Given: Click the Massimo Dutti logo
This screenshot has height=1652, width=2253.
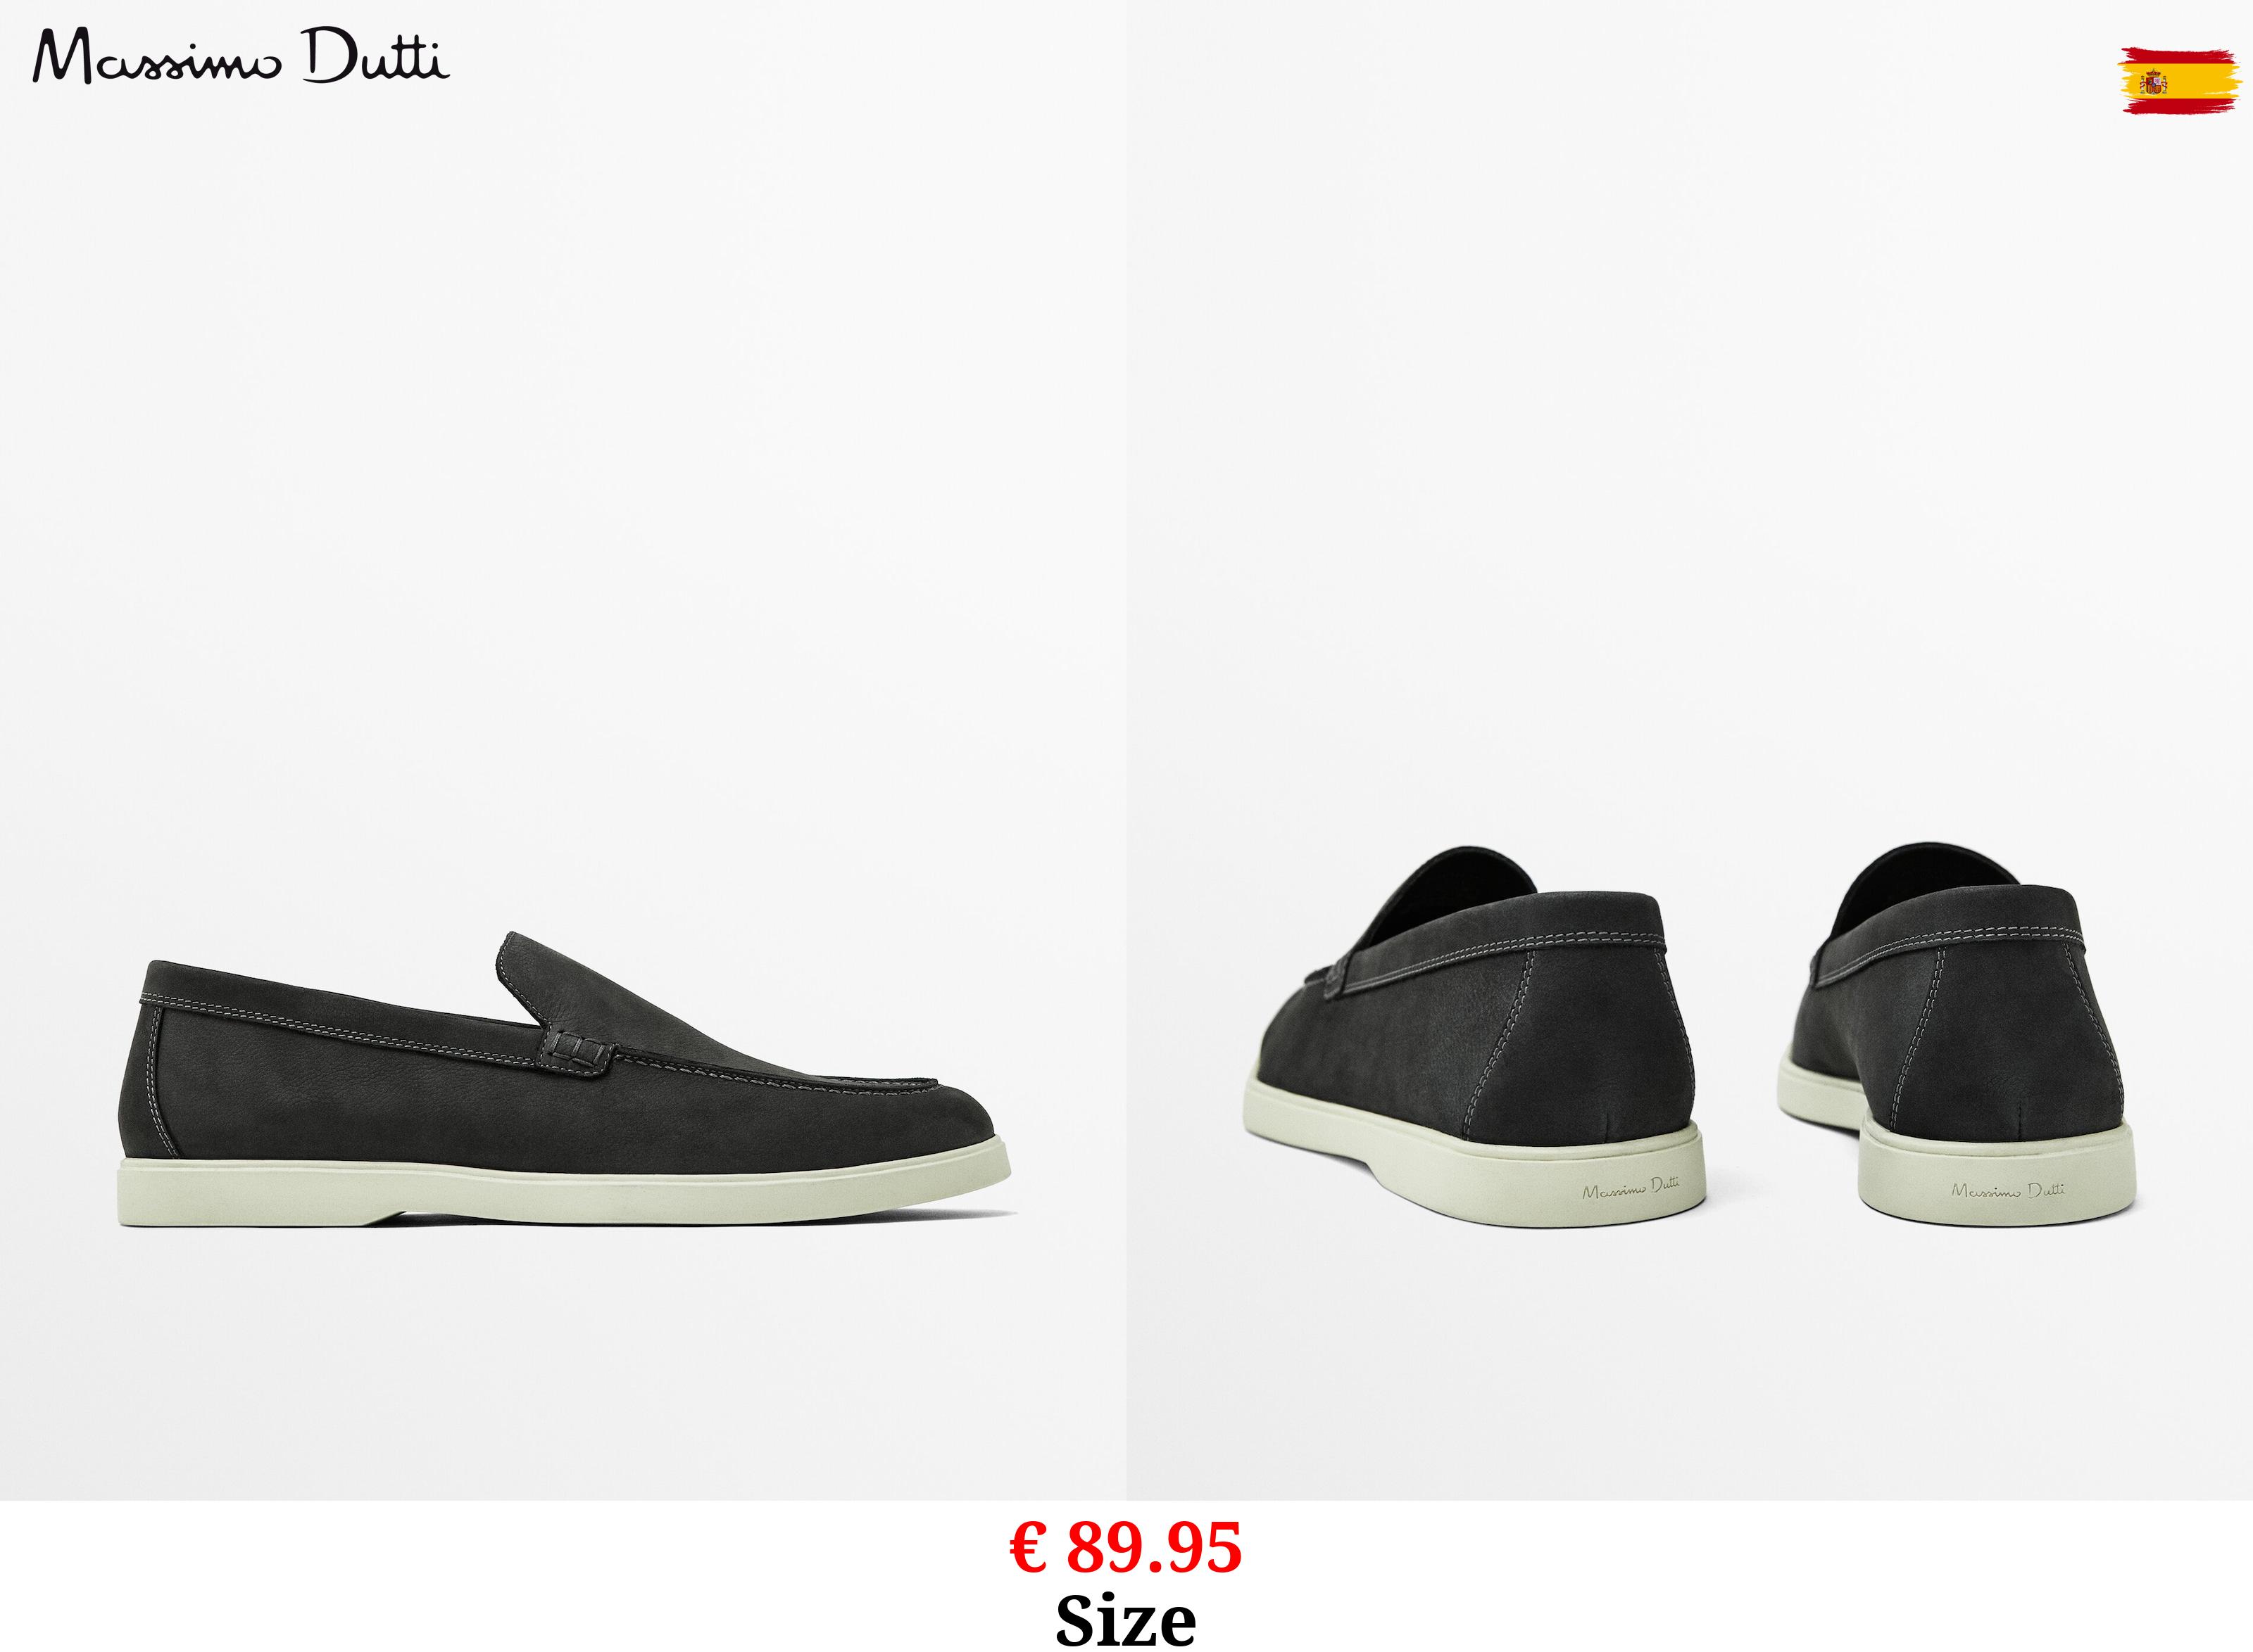Looking at the screenshot, I should coord(241,56).
